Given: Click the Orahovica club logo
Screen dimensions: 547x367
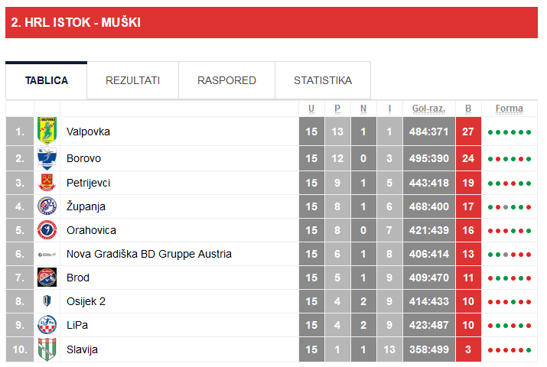Looking at the screenshot, I should pos(47,230).
